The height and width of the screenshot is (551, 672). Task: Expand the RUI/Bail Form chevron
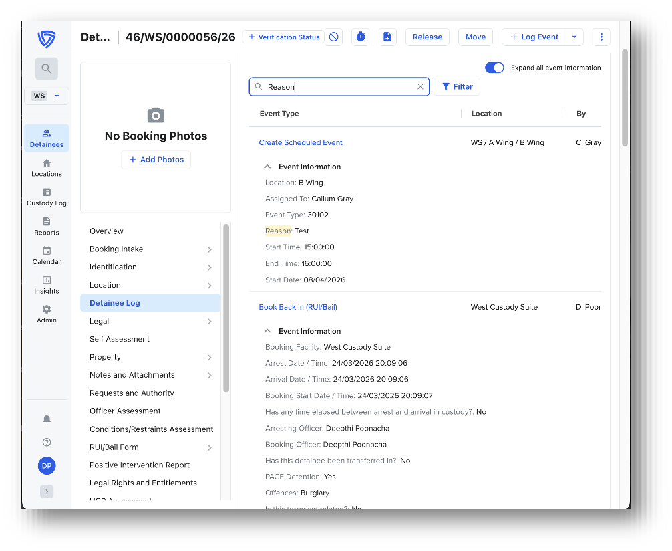[x=209, y=447]
